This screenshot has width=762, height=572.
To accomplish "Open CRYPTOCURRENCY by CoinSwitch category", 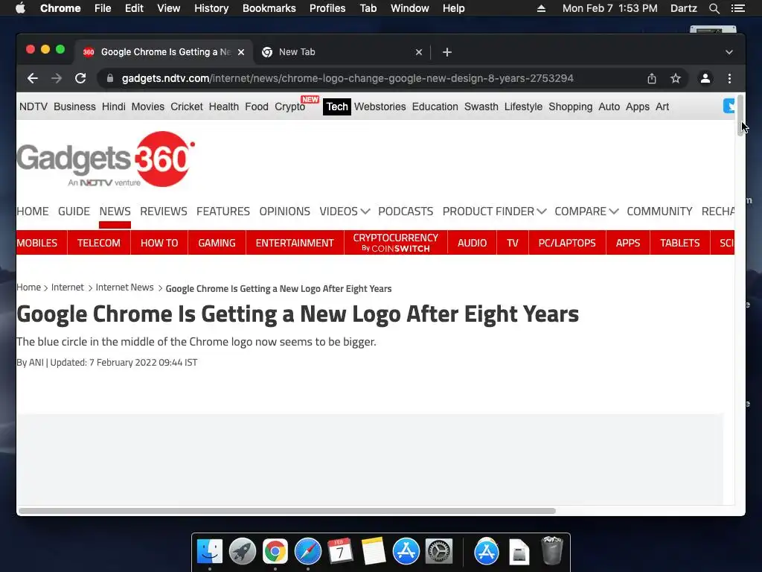I will 396,243.
